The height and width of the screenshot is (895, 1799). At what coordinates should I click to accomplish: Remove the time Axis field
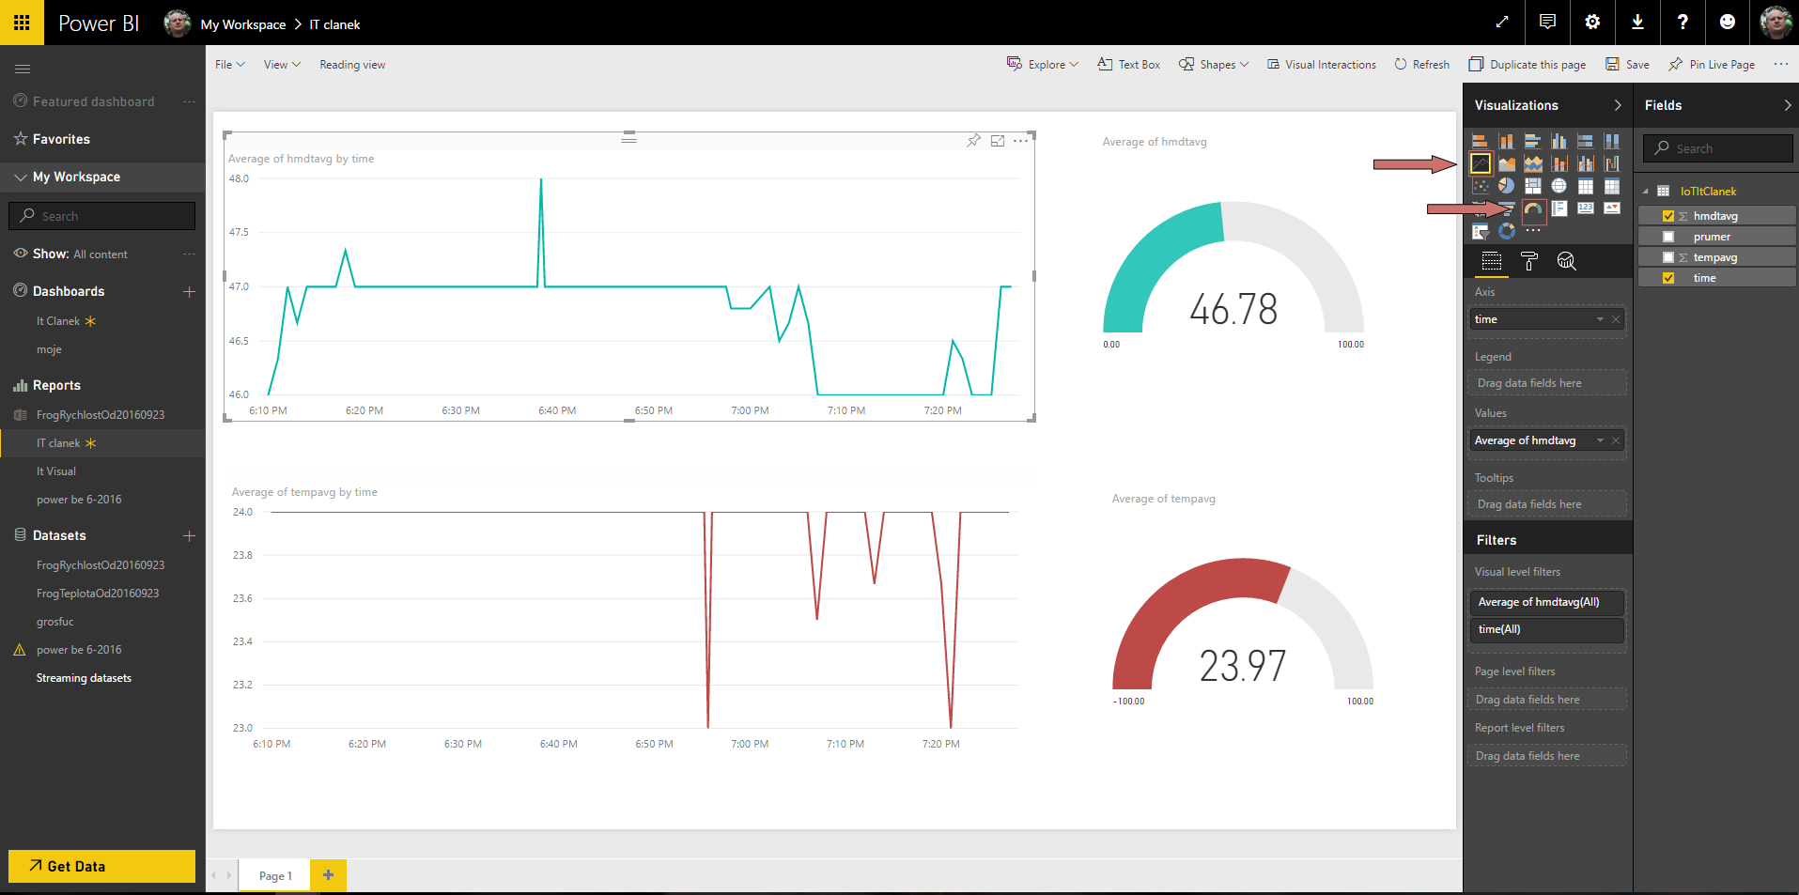(1616, 319)
